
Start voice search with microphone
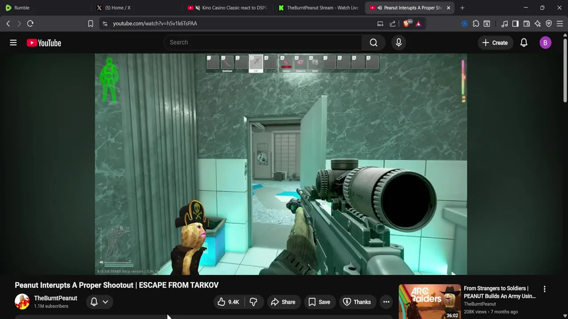pyautogui.click(x=398, y=43)
